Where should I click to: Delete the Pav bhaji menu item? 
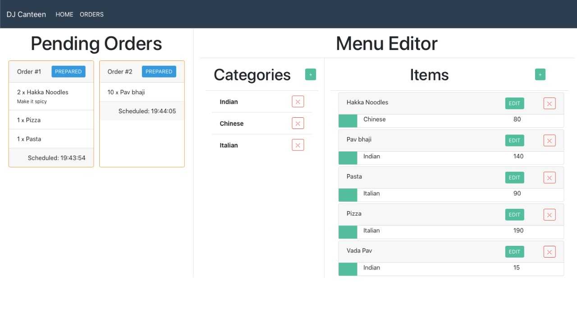pos(550,140)
